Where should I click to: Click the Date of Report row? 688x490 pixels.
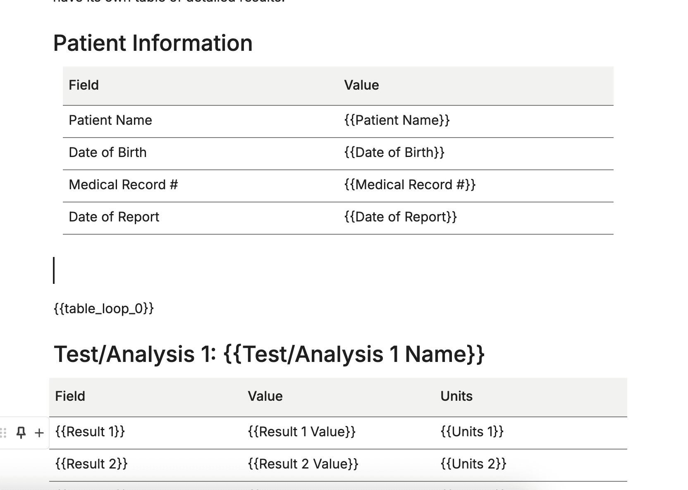click(114, 217)
